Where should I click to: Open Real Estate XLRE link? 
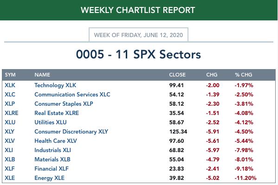[57, 113]
